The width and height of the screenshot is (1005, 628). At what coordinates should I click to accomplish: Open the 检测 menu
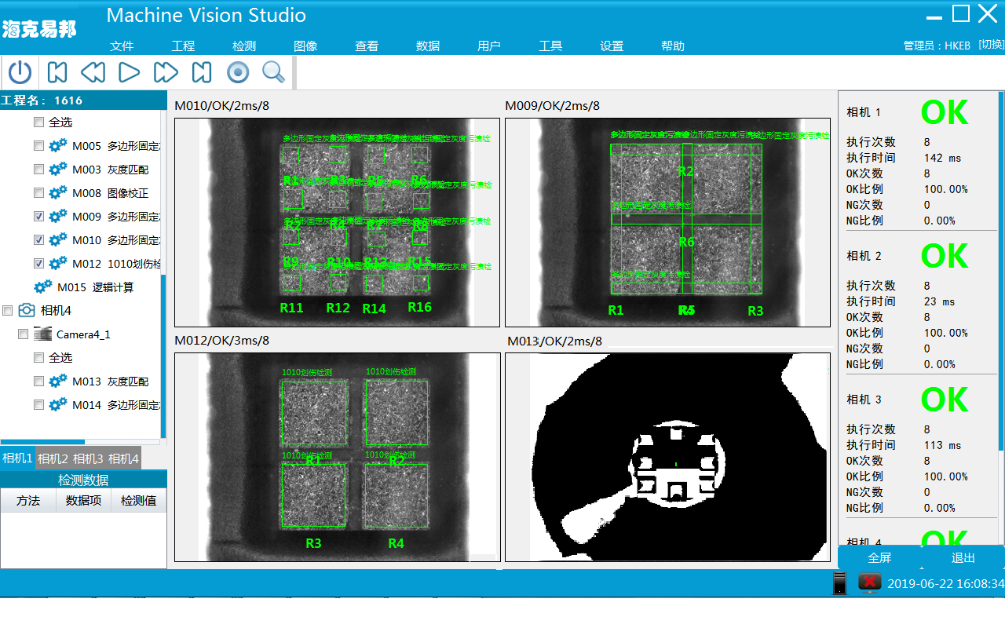(x=244, y=46)
